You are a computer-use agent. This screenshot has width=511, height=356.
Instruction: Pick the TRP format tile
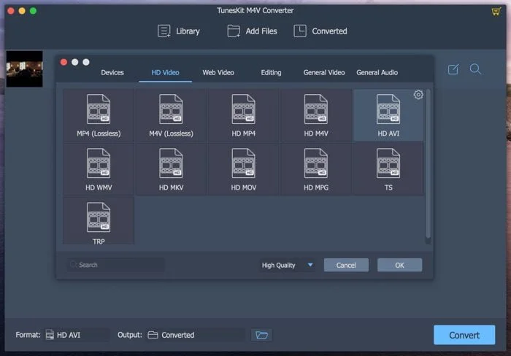99,220
